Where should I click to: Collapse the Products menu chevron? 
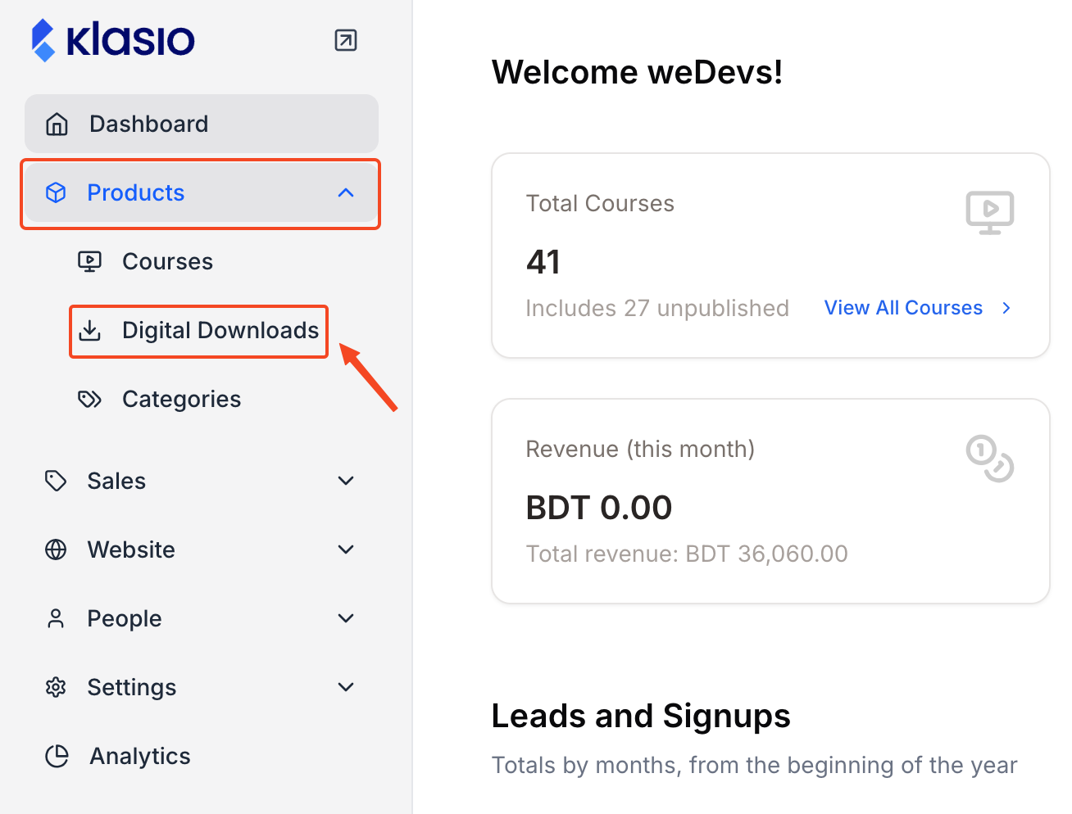point(346,192)
